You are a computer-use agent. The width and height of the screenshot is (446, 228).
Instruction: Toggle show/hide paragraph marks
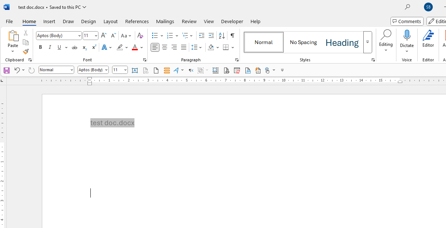click(233, 36)
